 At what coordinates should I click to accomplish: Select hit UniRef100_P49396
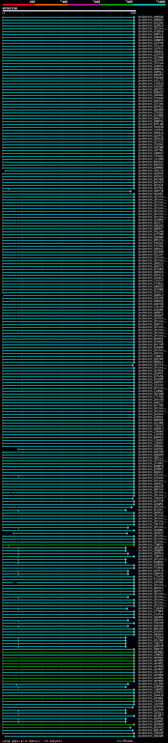click(x=151, y=78)
